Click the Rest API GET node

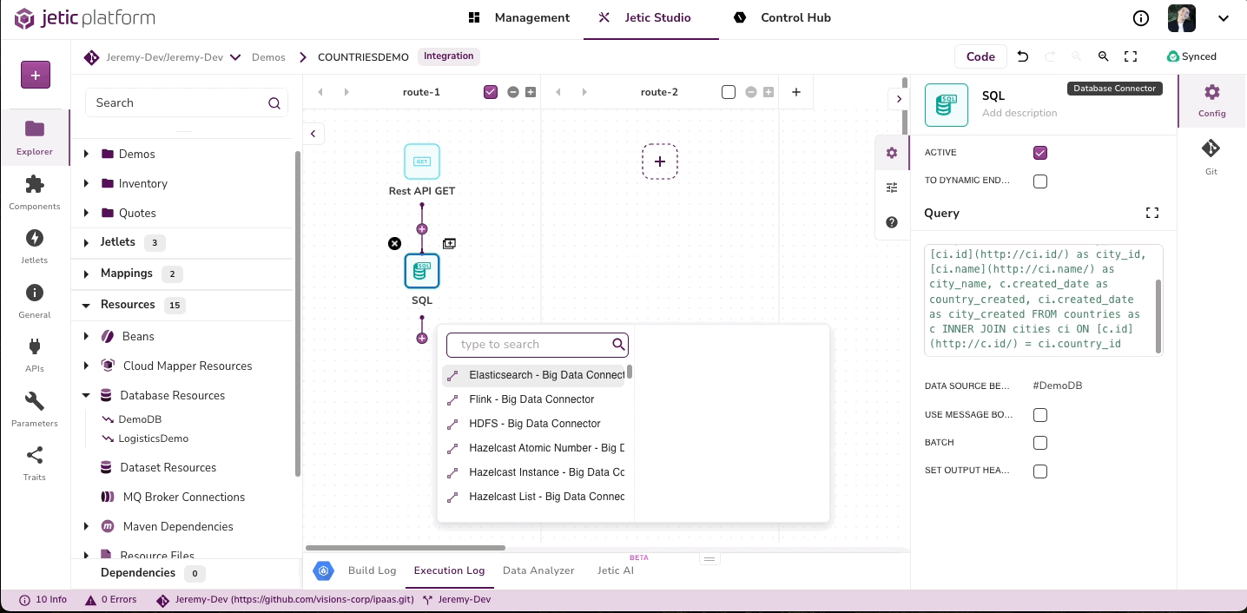pos(422,161)
